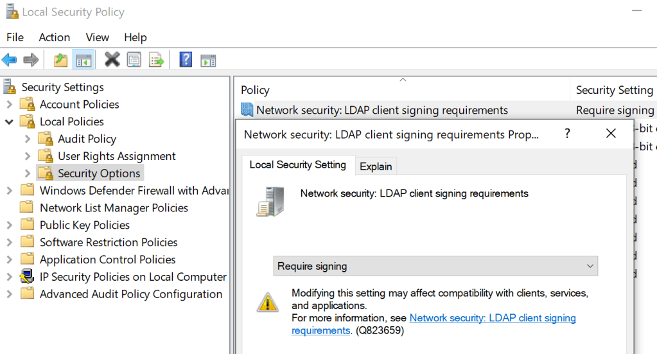Collapse the Local Policies tree node
The width and height of the screenshot is (657, 354).
(x=10, y=122)
